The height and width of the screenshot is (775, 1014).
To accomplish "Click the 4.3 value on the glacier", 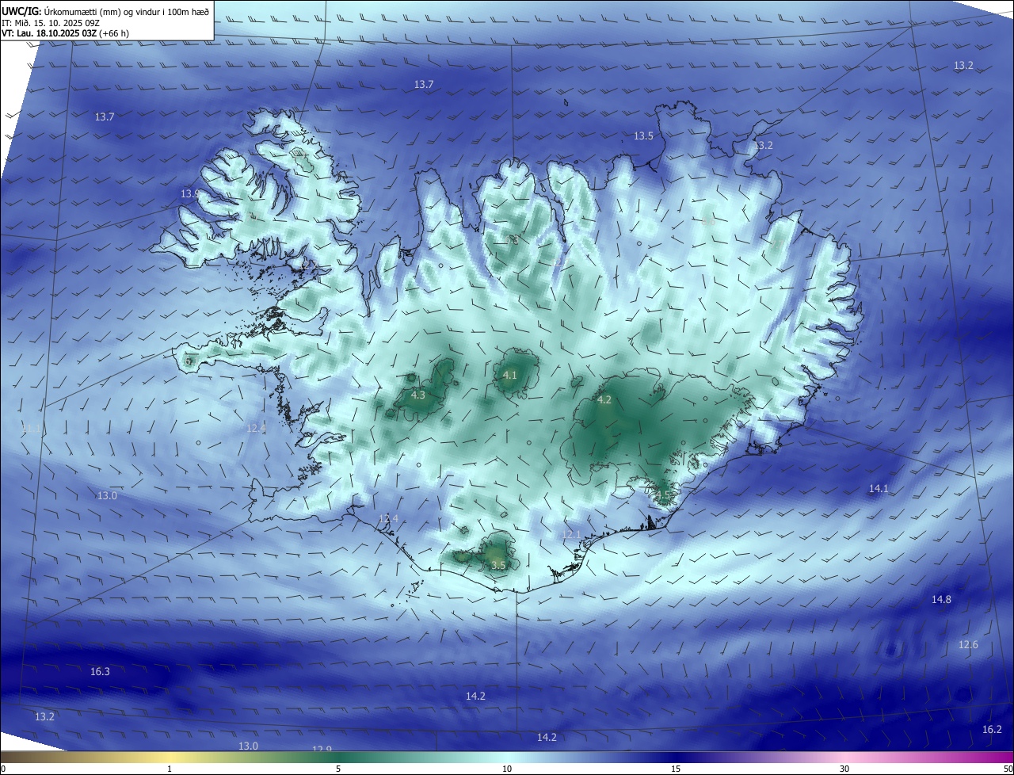I will pos(418,395).
